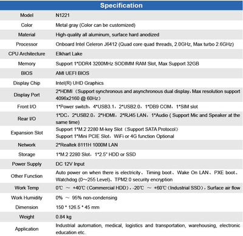Click the 95% non-condensing value
The height and width of the screenshot is (236, 243).
86,198
